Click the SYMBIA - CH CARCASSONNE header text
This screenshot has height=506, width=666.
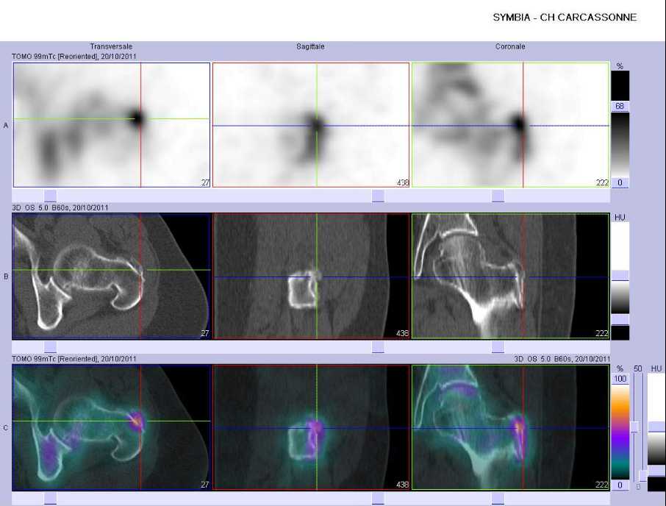565,18
